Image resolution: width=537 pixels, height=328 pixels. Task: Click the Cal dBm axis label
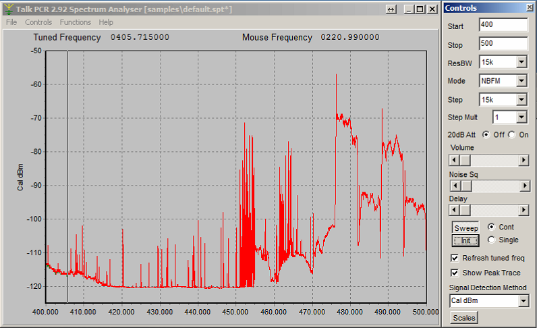point(20,177)
